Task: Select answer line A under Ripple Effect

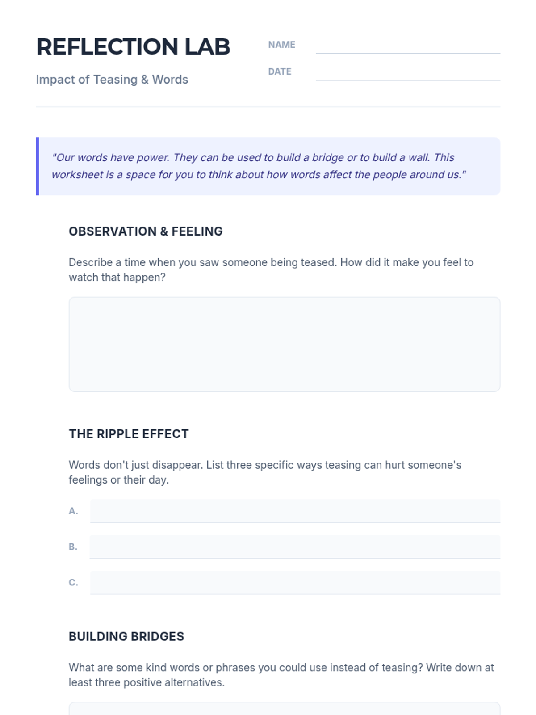Action: pyautogui.click(x=295, y=511)
